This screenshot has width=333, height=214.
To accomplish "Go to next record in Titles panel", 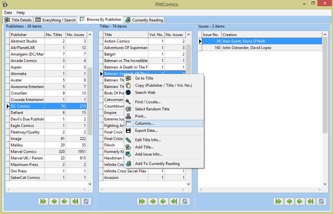I will coord(163,201).
